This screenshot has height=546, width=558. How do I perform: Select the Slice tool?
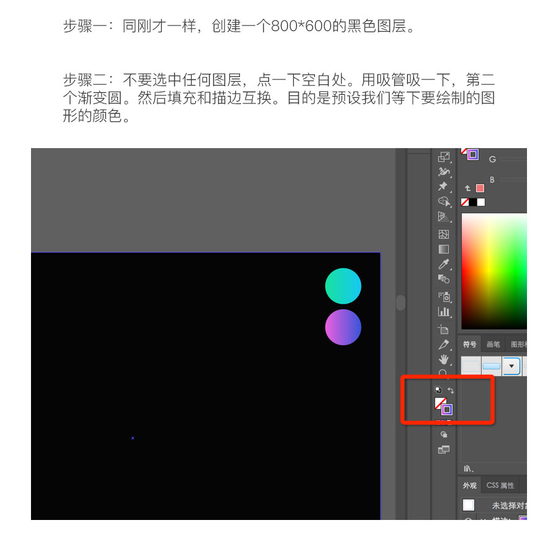coord(444,345)
